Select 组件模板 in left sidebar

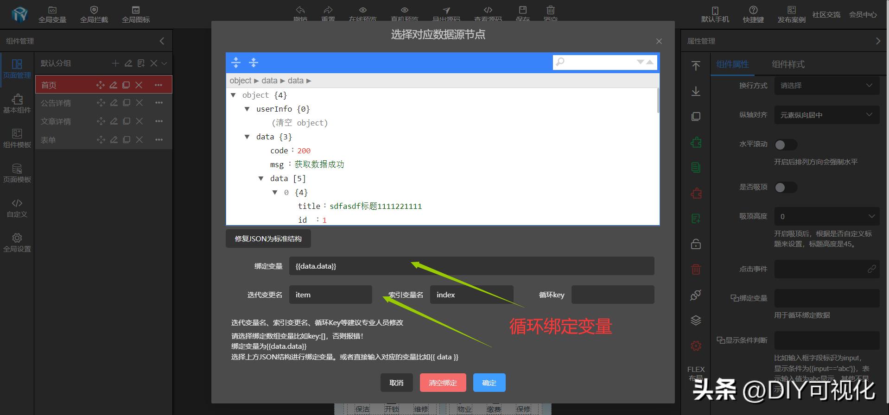pyautogui.click(x=17, y=138)
